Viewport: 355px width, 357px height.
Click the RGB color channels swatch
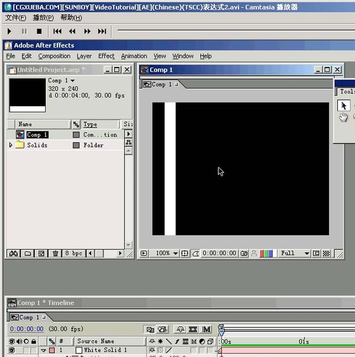point(267,253)
